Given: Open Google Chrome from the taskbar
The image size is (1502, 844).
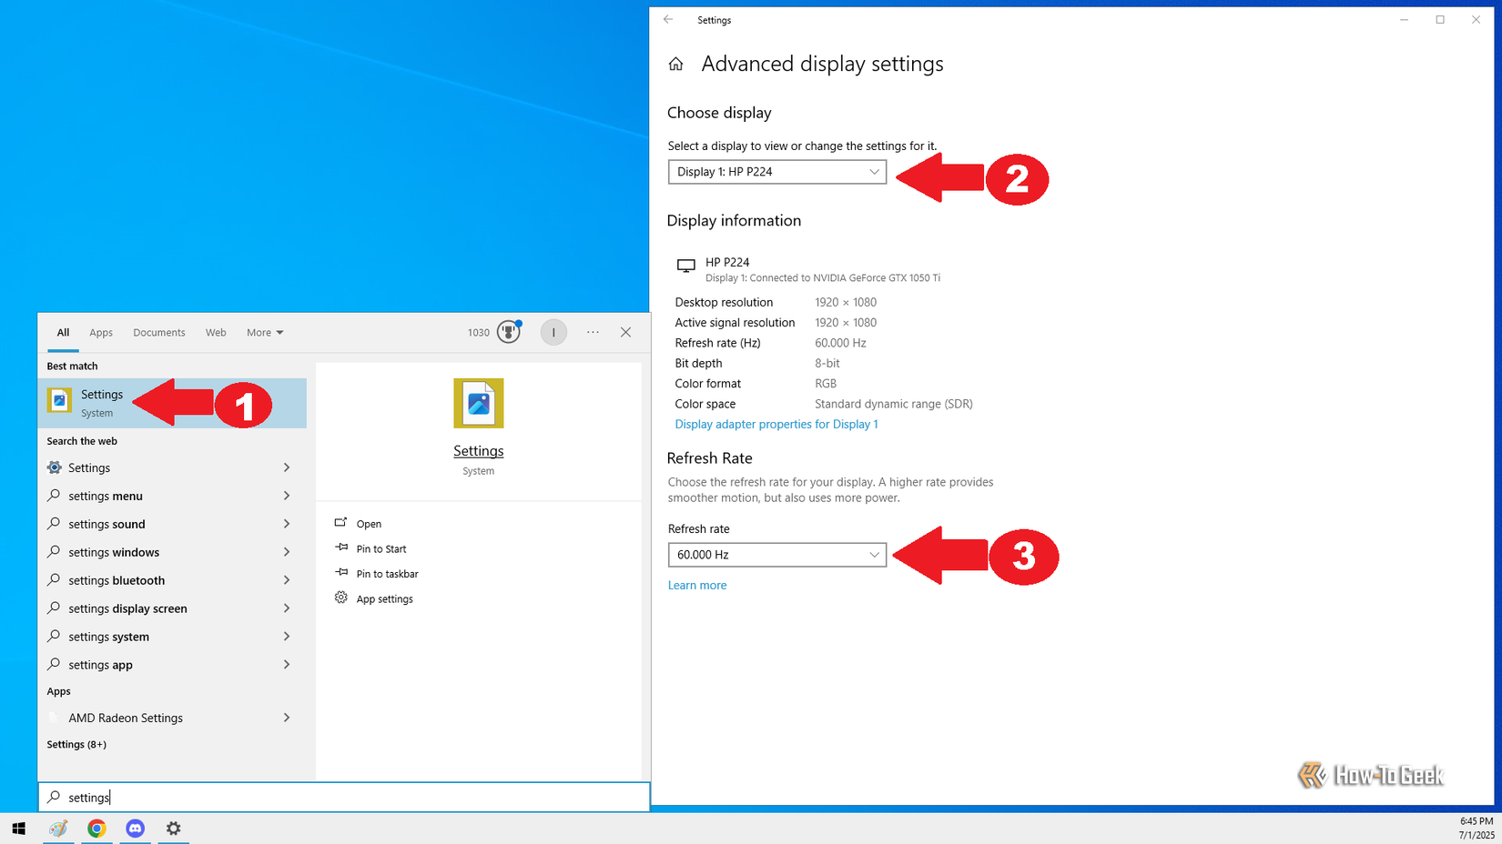Looking at the screenshot, I should 96,829.
